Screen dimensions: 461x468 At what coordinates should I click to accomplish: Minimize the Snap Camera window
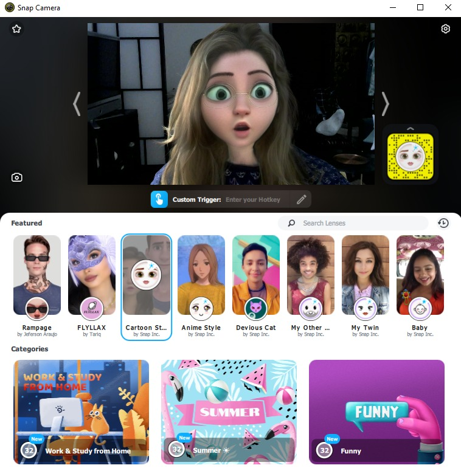coord(393,7)
